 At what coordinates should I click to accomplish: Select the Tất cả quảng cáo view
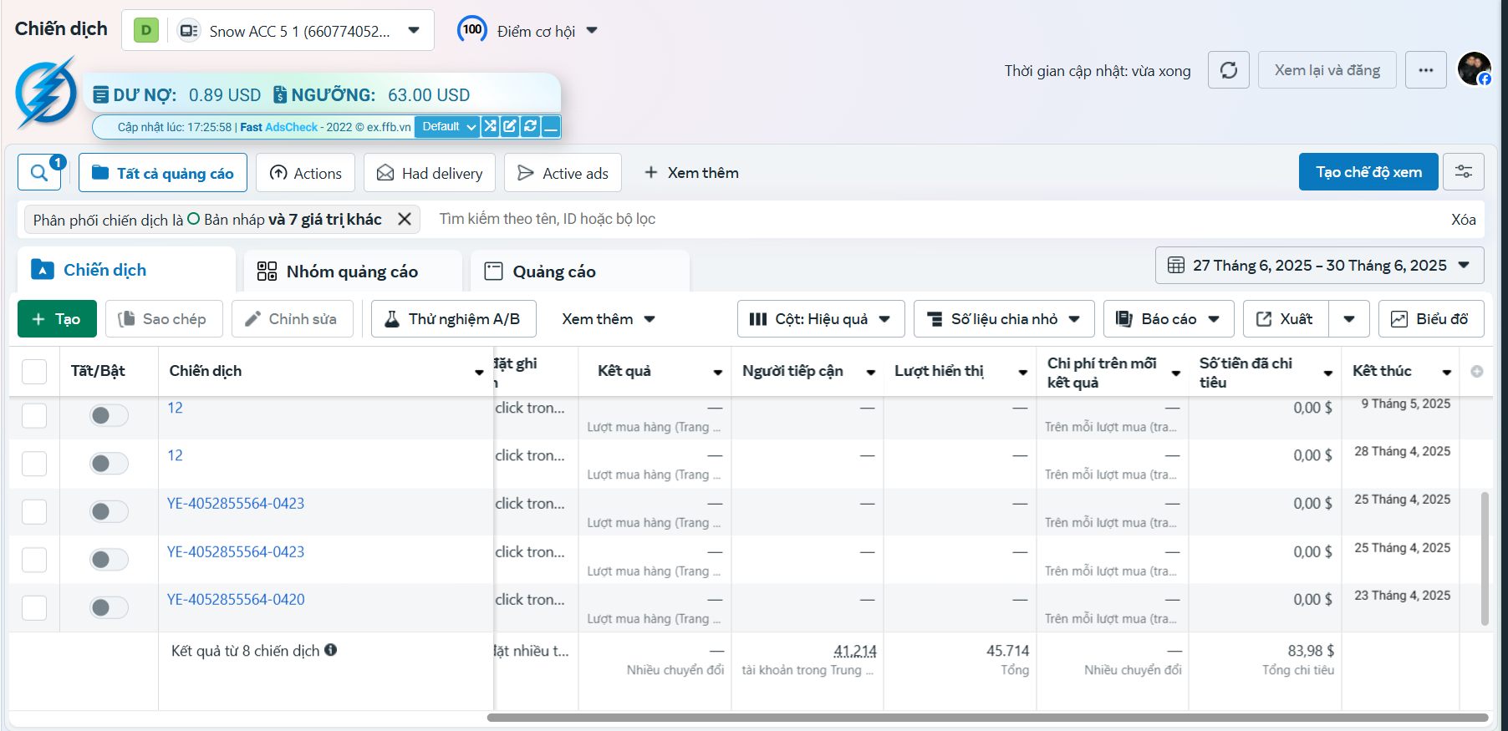[163, 173]
